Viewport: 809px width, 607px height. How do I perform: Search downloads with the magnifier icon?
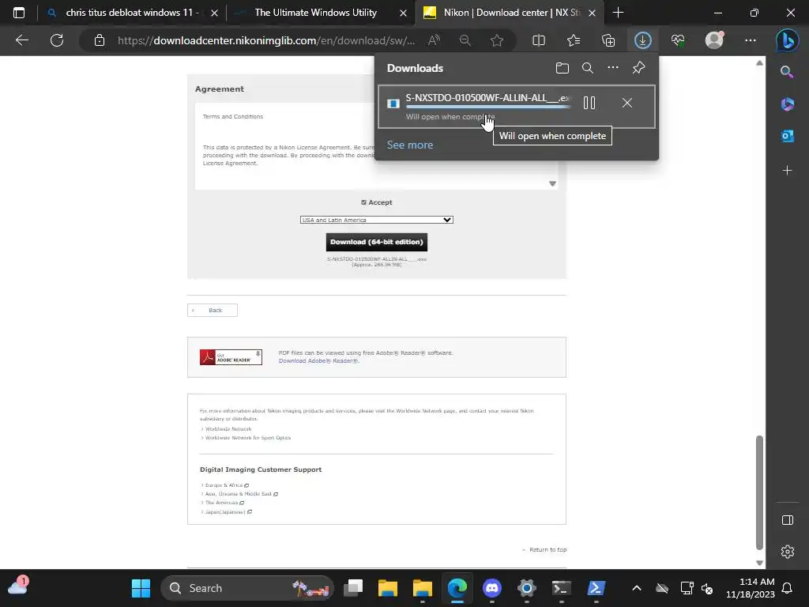pos(588,68)
